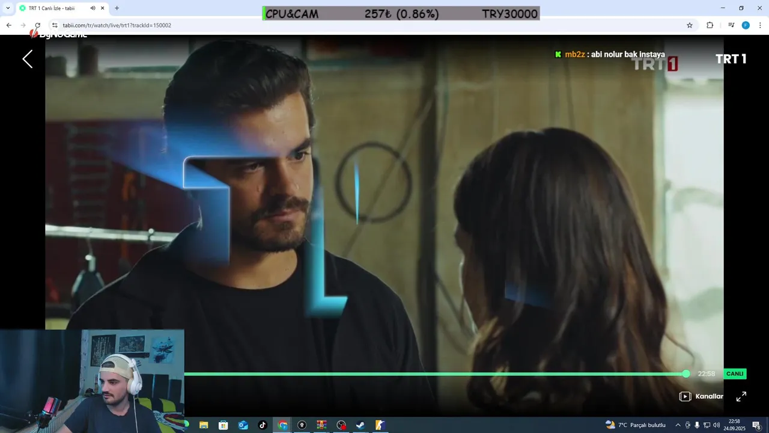Open Outlook from the taskbar

pyautogui.click(x=243, y=425)
